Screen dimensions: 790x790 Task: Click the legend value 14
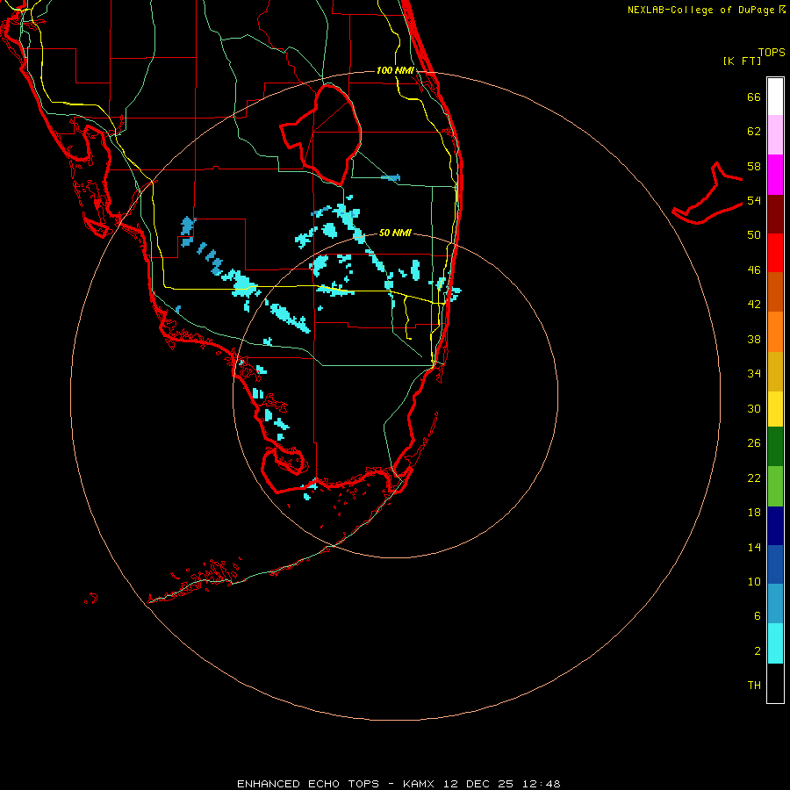[754, 547]
